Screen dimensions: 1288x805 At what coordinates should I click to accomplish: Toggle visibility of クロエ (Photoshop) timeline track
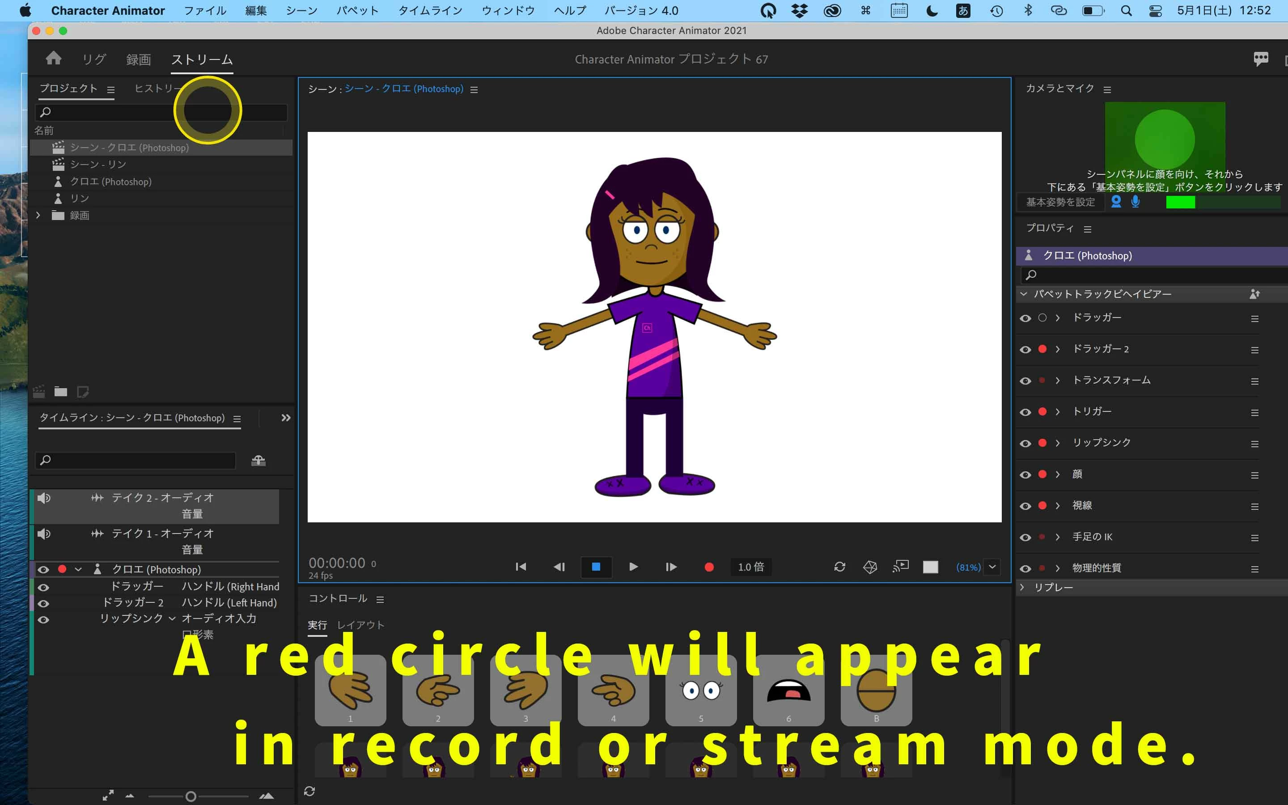(x=44, y=569)
